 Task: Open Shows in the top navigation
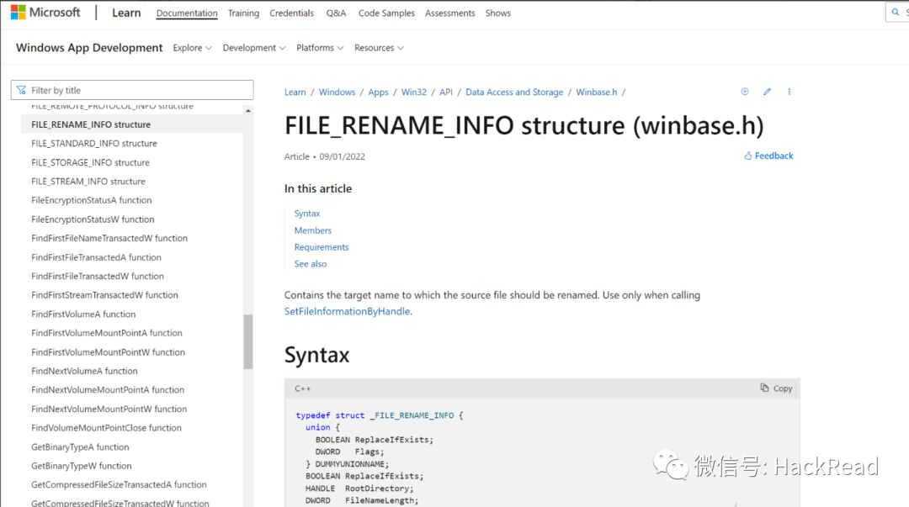[498, 13]
